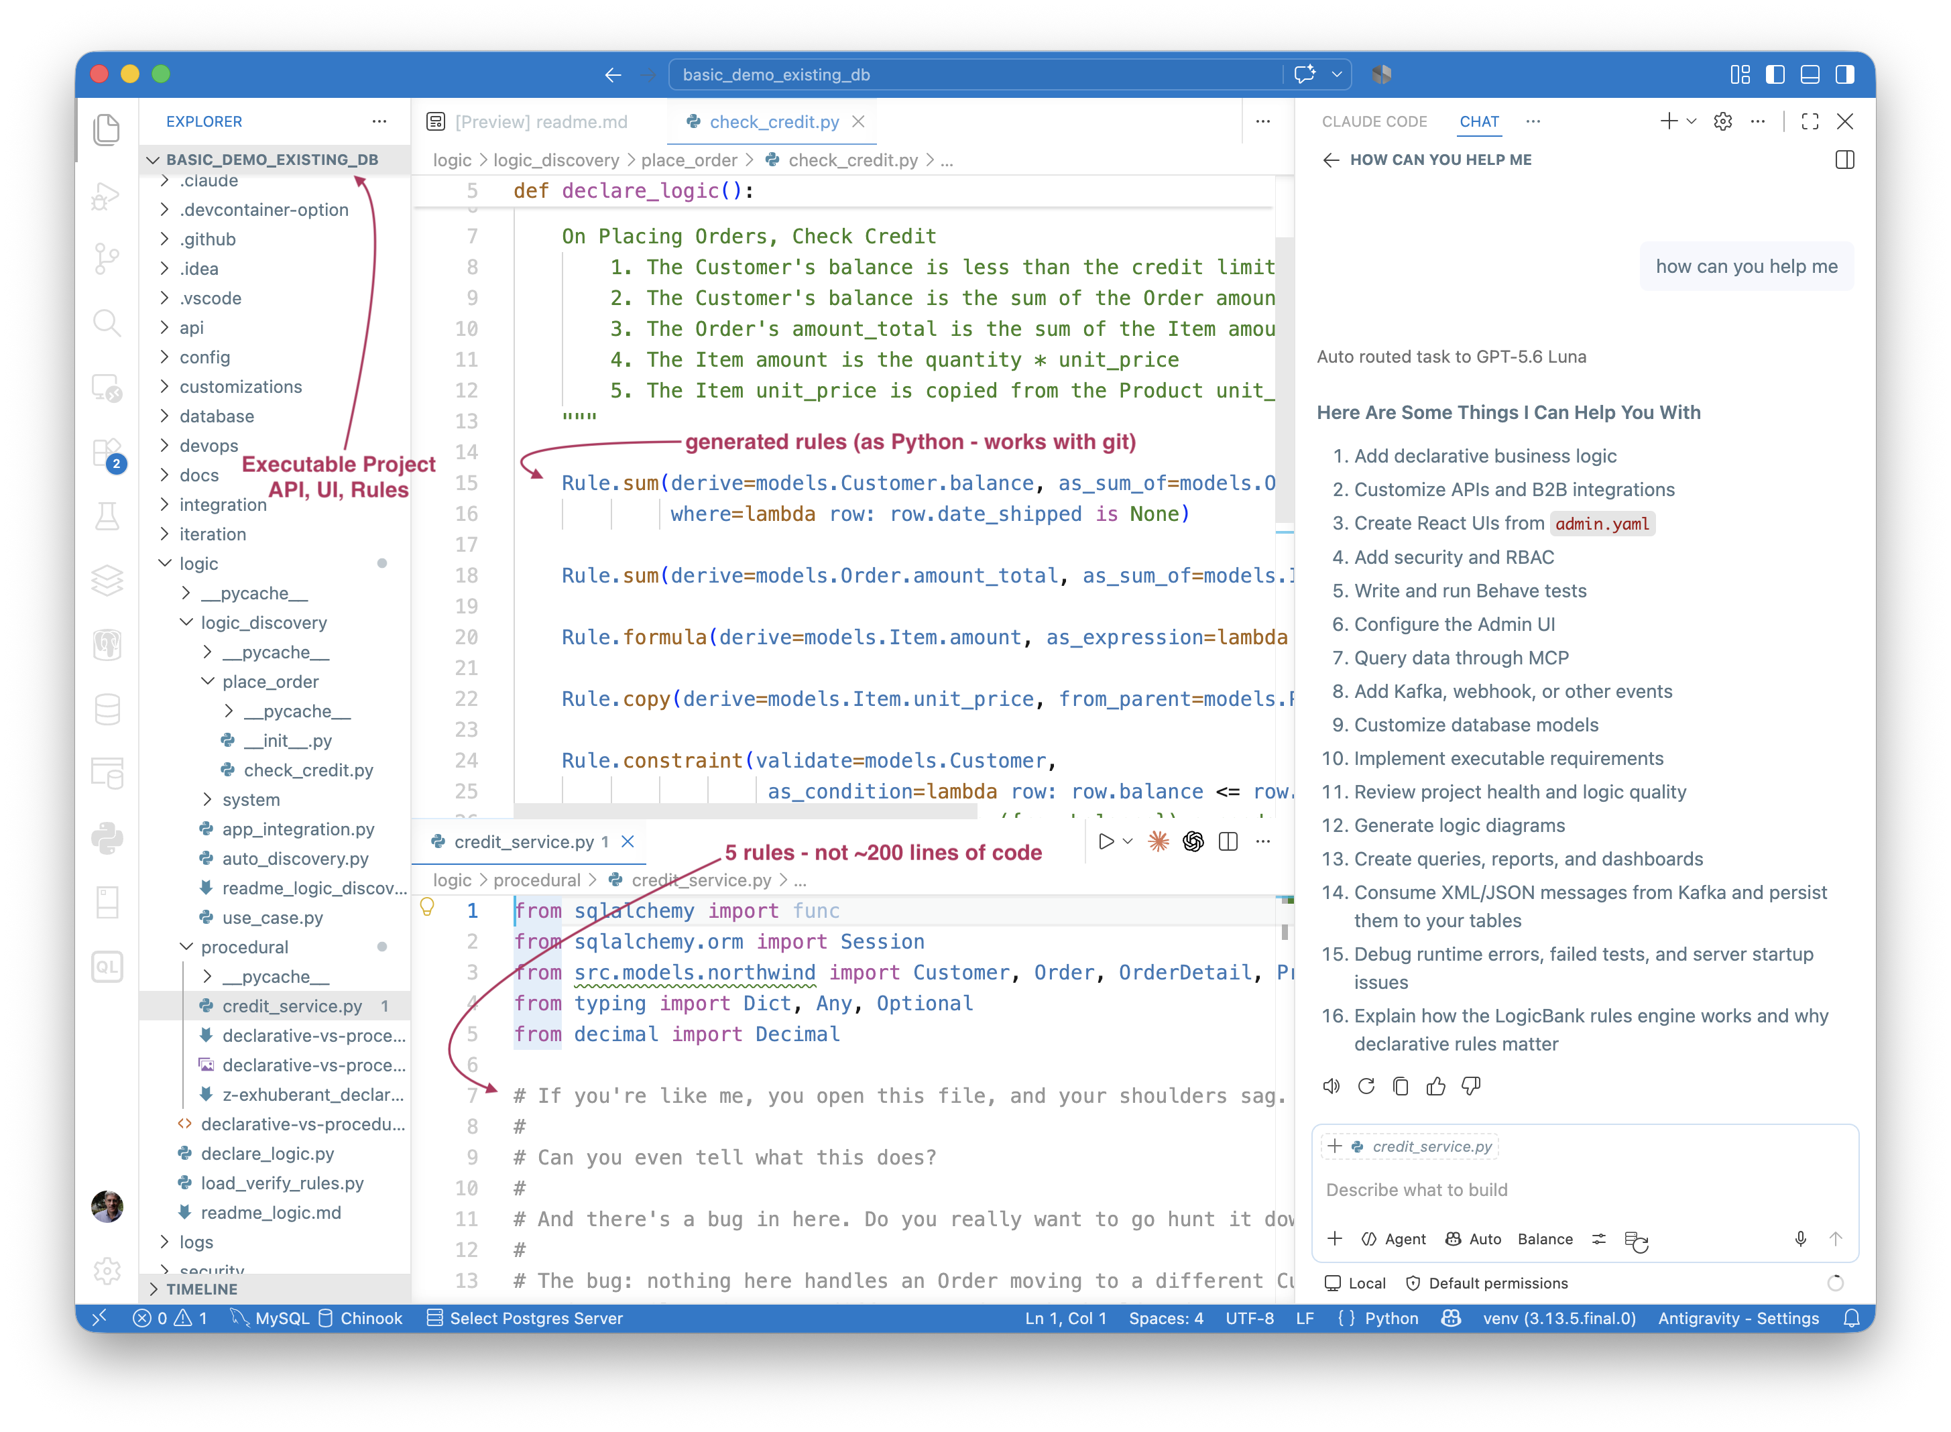Click the basic_demo_existing_db command center search
Image resolution: width=1951 pixels, height=1432 pixels.
pos(975,74)
